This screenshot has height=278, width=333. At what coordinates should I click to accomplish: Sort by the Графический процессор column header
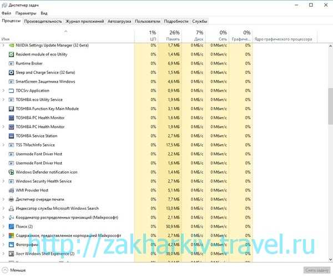point(241,36)
